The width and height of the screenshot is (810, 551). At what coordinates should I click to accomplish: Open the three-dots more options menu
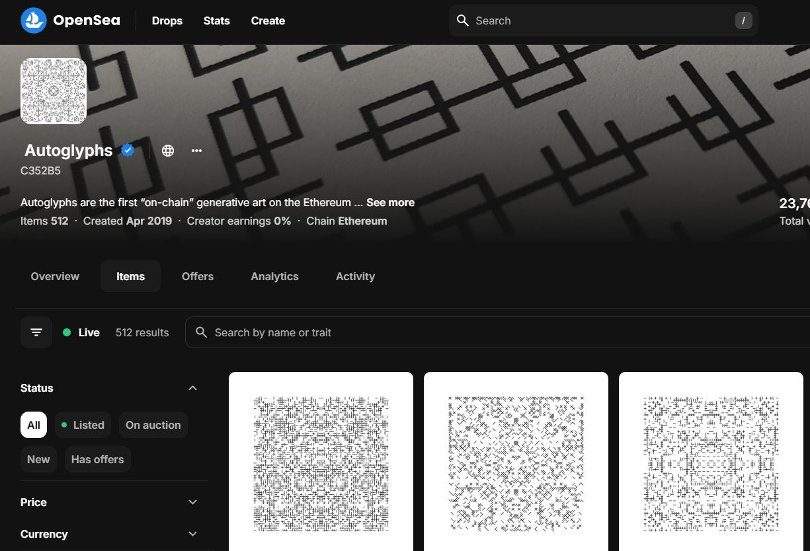(x=196, y=151)
